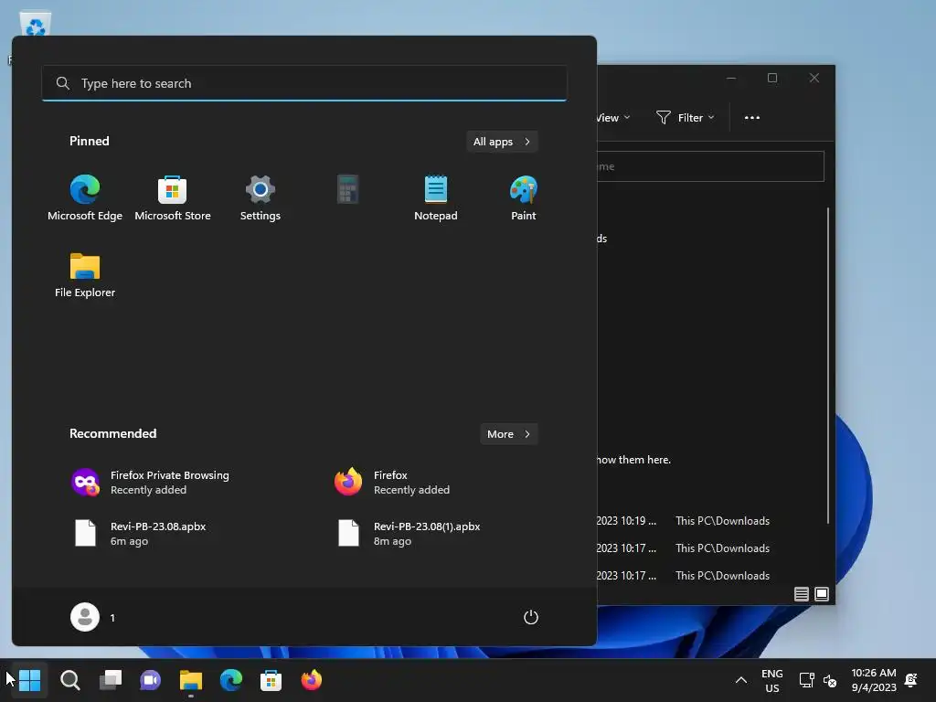Click the Type here to search box

(x=304, y=83)
